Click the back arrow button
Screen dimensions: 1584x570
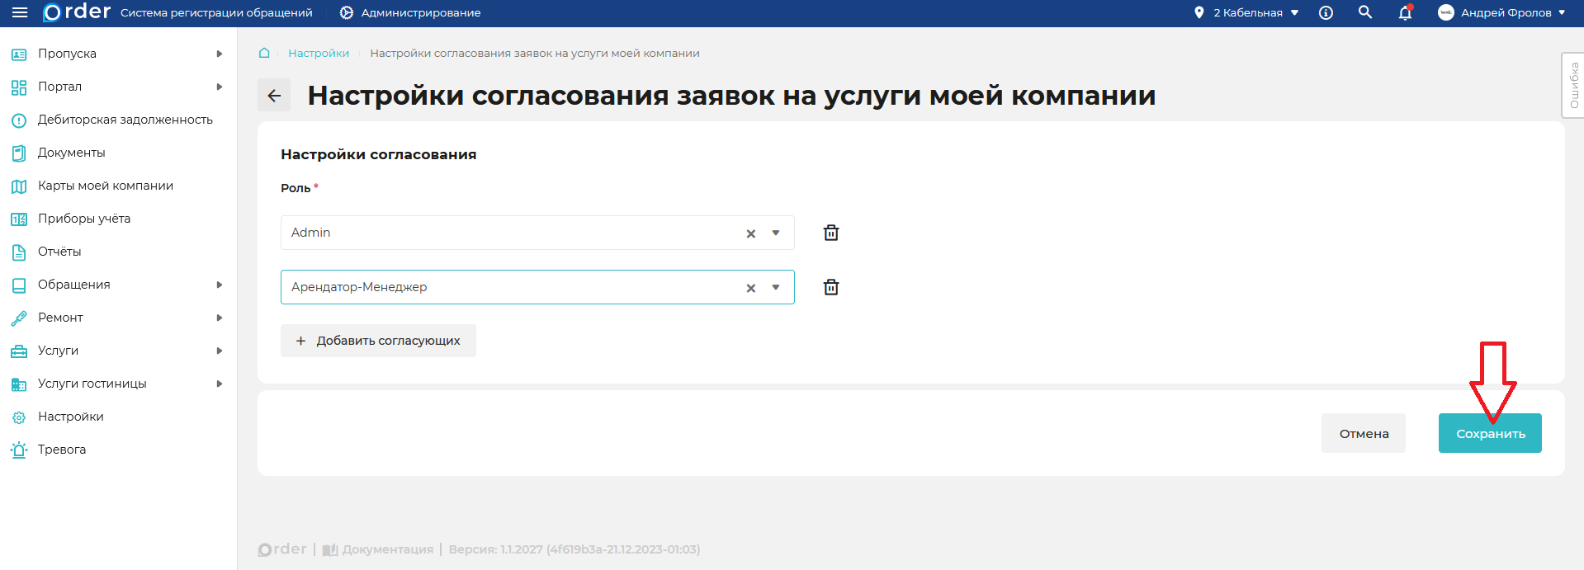[274, 96]
